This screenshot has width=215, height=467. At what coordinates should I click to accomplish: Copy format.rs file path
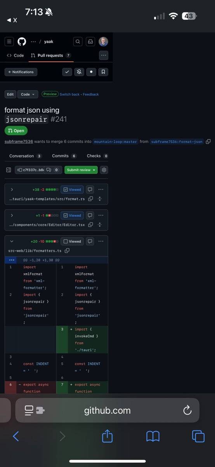pos(90,199)
